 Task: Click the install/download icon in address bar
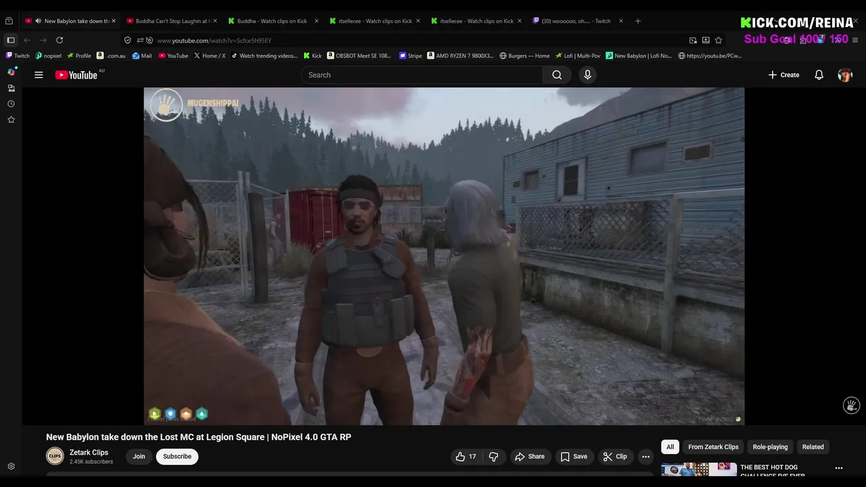pyautogui.click(x=706, y=41)
